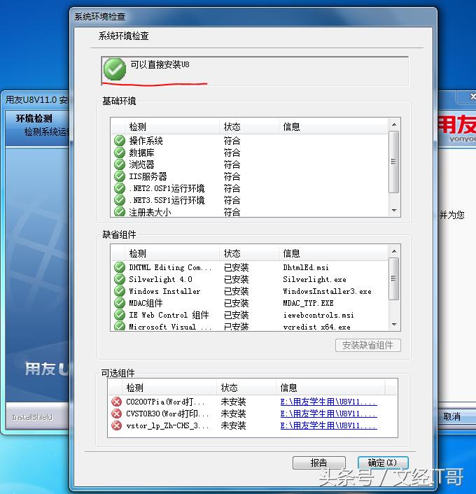Click 已安装 status in the Windows Installer row
Viewport: 476px width, 494px height.
(x=236, y=291)
